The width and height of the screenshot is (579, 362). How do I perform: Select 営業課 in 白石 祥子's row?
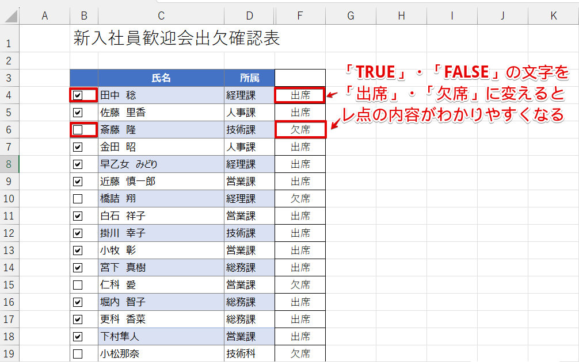click(250, 216)
